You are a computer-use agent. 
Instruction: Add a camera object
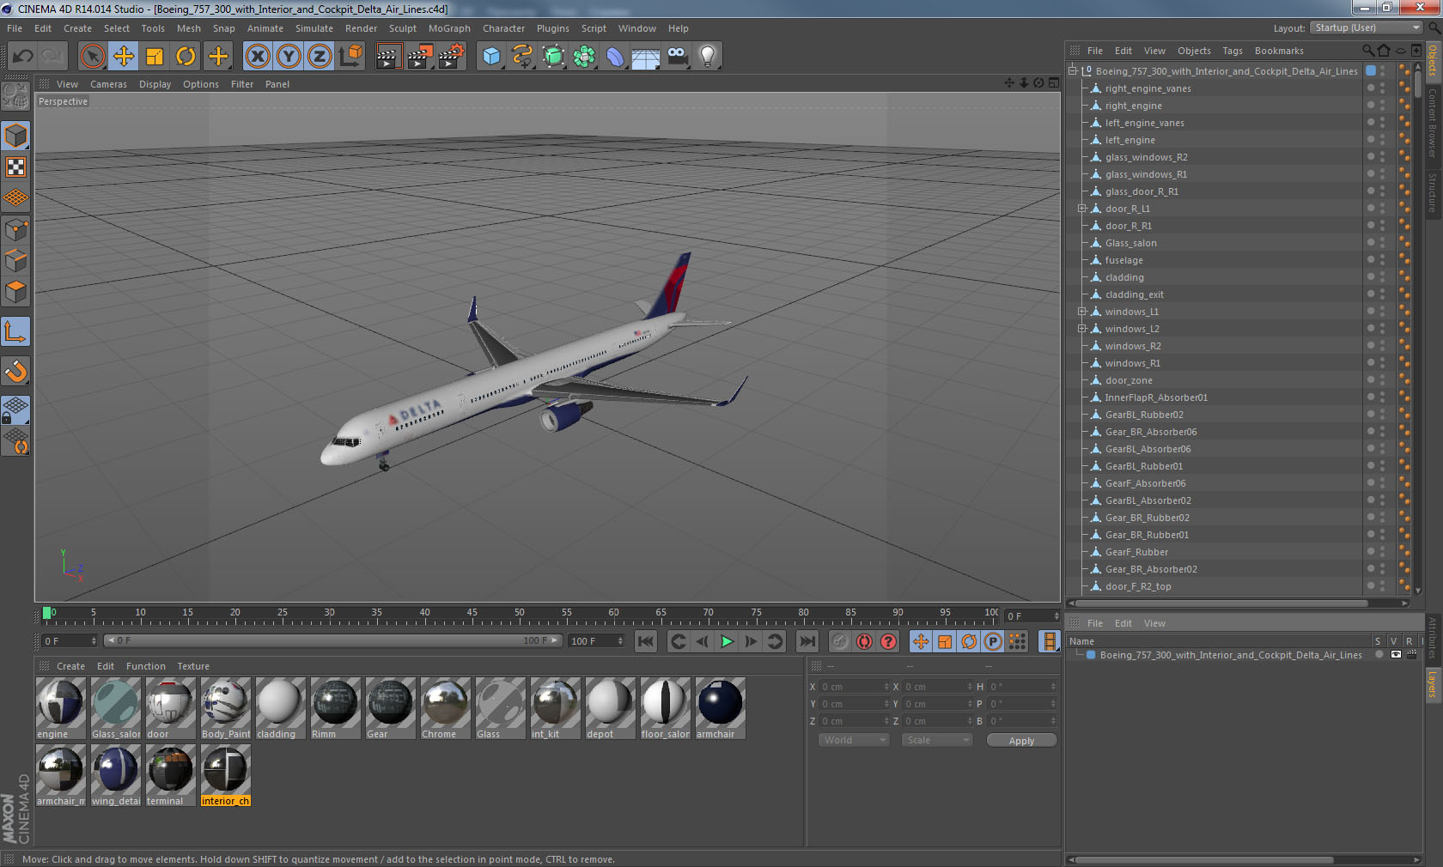tap(677, 57)
